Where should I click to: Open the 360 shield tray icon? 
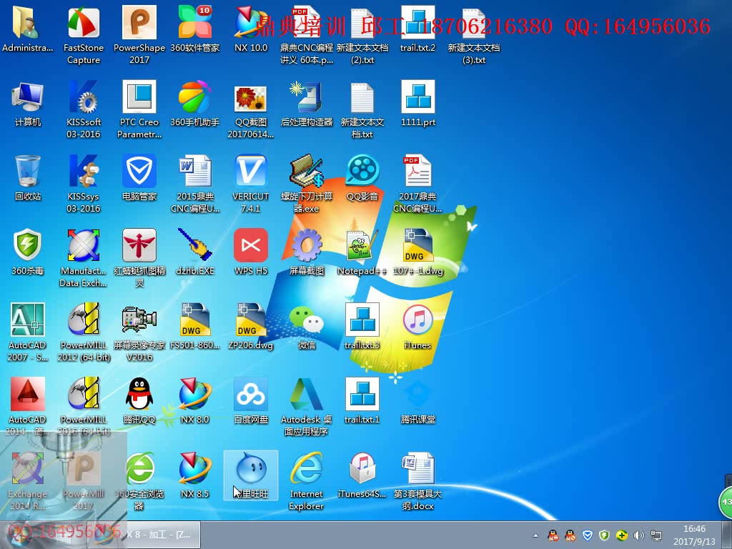point(605,535)
